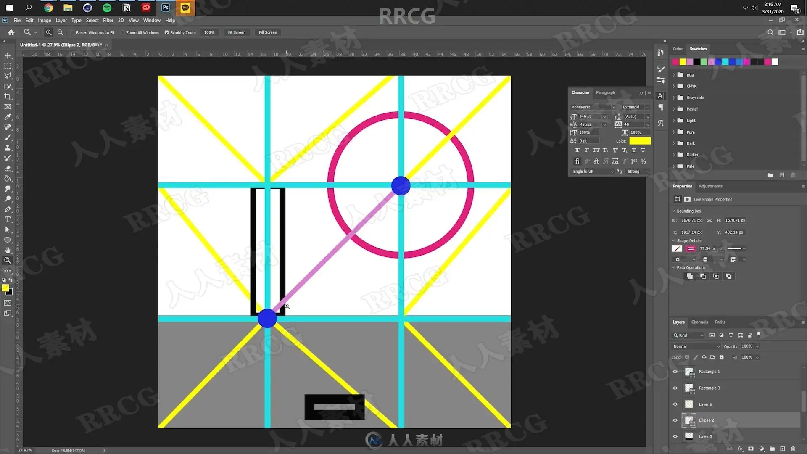Click the yellow text color swatch
Viewport: 807px width, 454px height.
640,141
